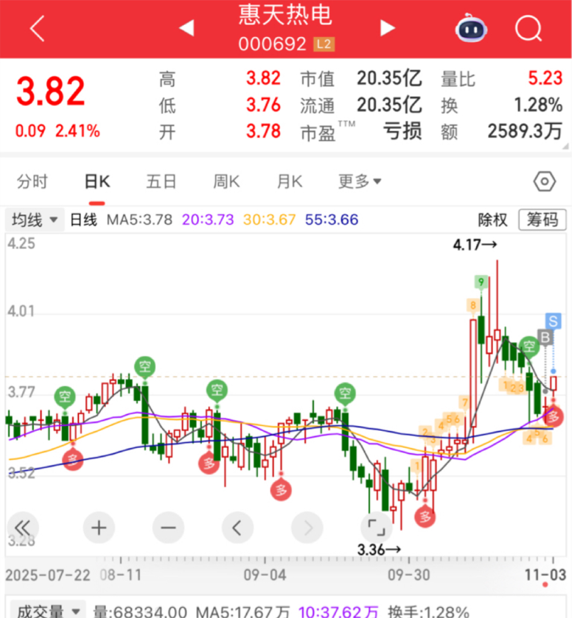Switch to next stock with right triangle
The image size is (572, 618).
(x=388, y=28)
